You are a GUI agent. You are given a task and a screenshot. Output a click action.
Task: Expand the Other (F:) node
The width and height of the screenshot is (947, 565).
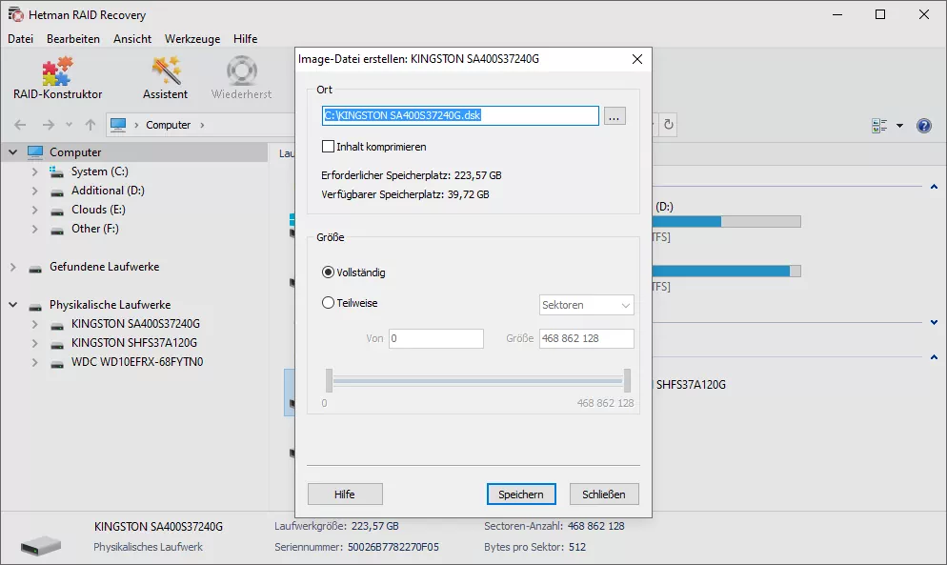[34, 229]
